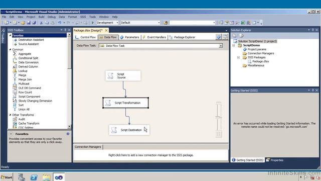The height and width of the screenshot is (181, 321).
Task: Click the Copy toolbar icon
Action: click(47, 23)
